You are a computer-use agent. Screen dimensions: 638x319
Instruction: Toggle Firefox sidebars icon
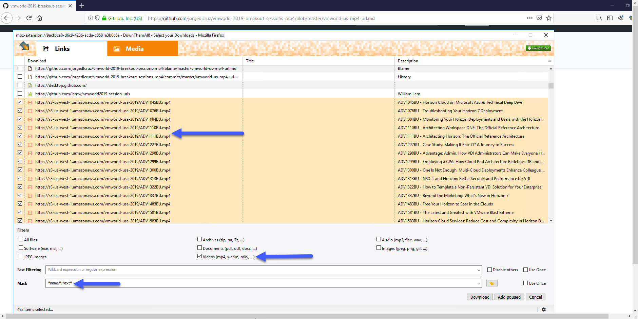click(x=610, y=18)
